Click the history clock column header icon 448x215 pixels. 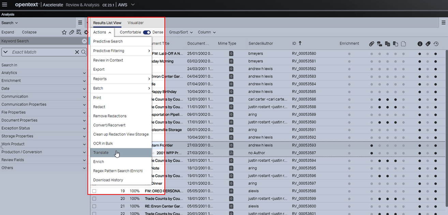pyautogui.click(x=436, y=44)
